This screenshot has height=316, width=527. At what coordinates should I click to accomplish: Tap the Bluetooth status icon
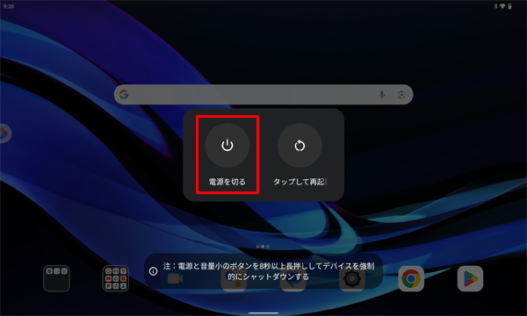pyautogui.click(x=495, y=6)
